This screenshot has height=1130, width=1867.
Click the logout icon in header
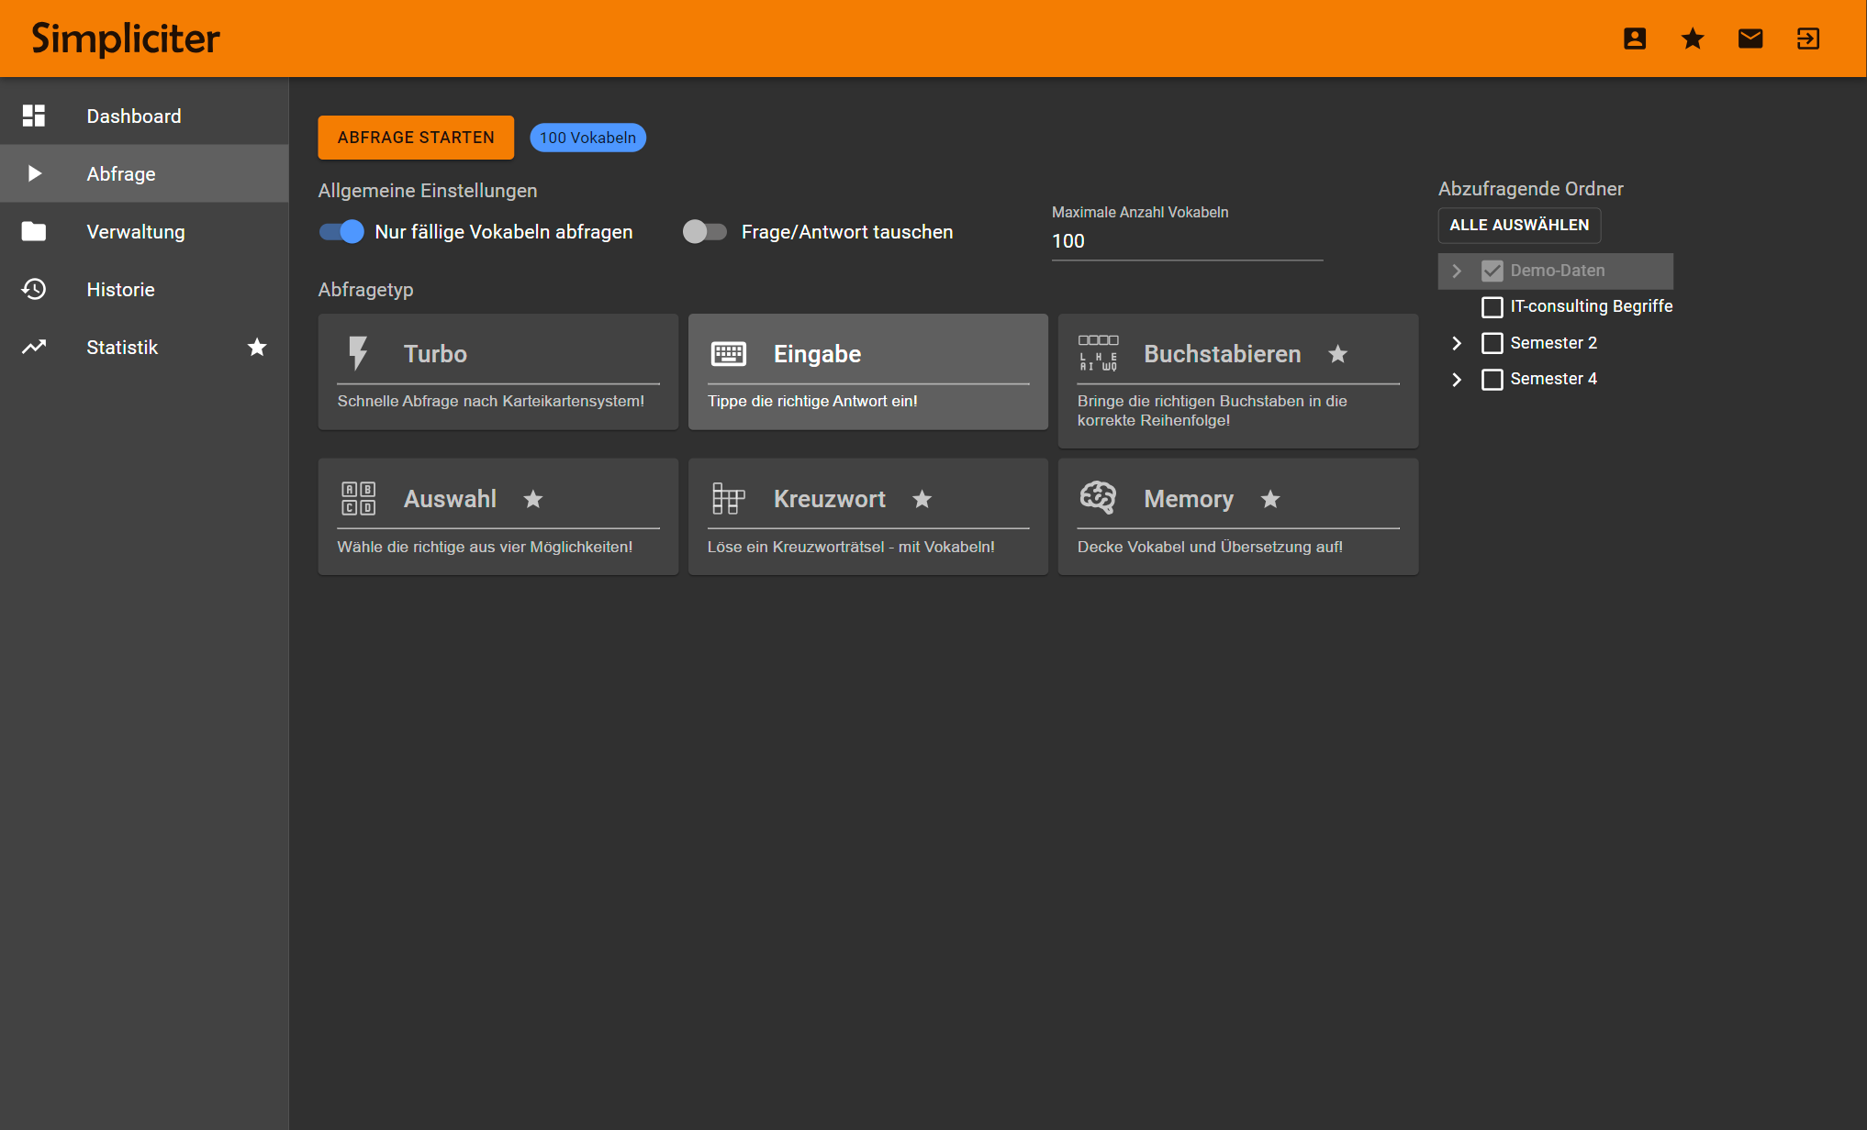coord(1807,39)
